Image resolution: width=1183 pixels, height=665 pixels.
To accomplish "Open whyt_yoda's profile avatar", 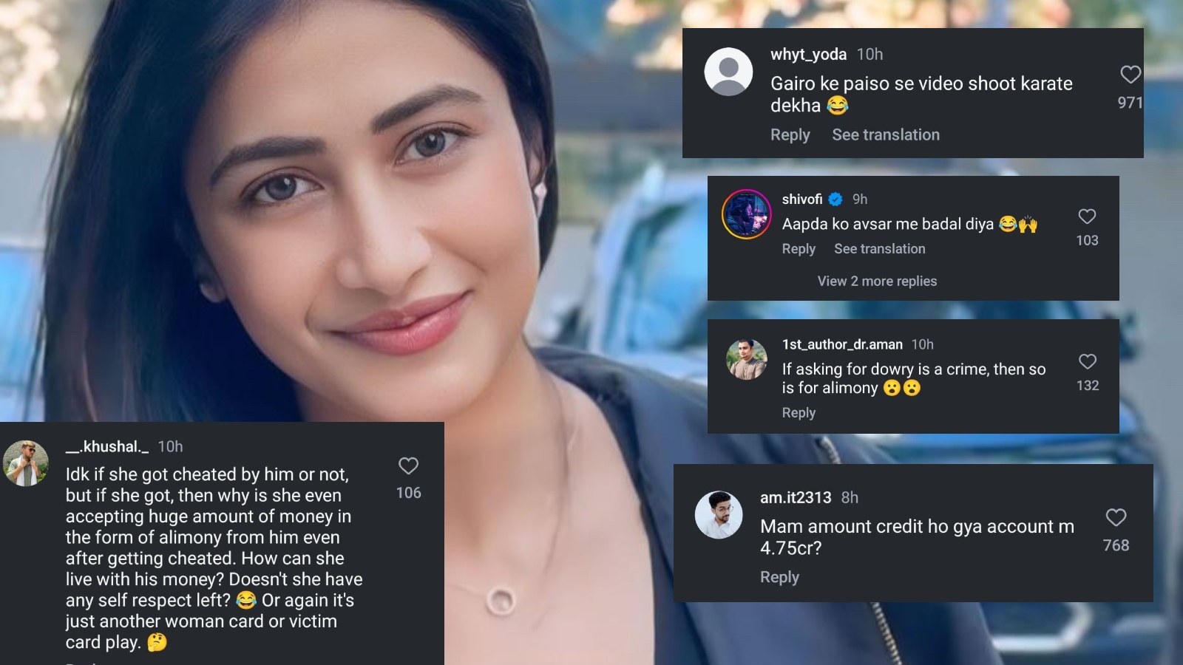I will click(x=728, y=72).
